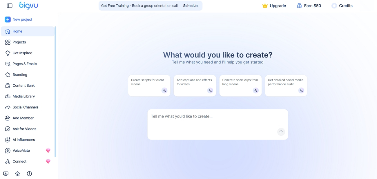
Task: Select 'Get detailed social media performance audit' card
Action: (286, 86)
